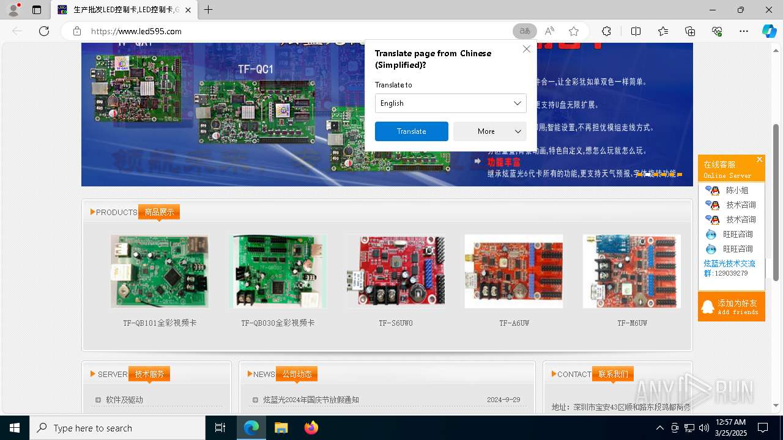Open TF-S6UW0 product thumbnail
This screenshot has width=783, height=440.
pos(396,271)
